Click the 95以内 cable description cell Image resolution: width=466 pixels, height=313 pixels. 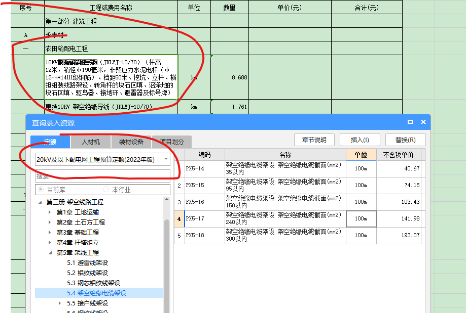tap(285, 185)
